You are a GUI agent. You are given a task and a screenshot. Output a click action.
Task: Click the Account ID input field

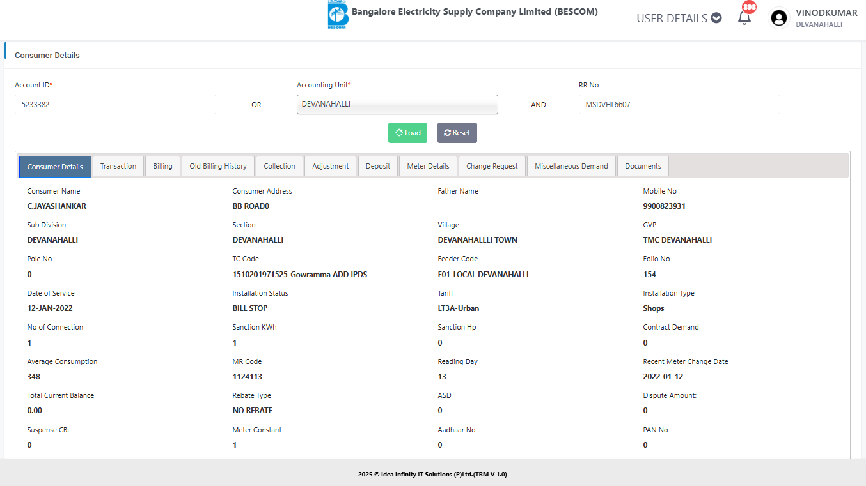115,104
